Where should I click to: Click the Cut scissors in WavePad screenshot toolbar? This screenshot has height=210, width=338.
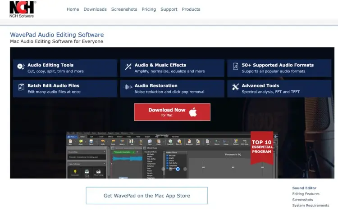tap(141, 142)
